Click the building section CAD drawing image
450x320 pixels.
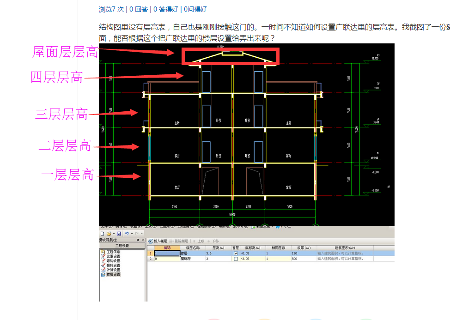pyautogui.click(x=247, y=135)
